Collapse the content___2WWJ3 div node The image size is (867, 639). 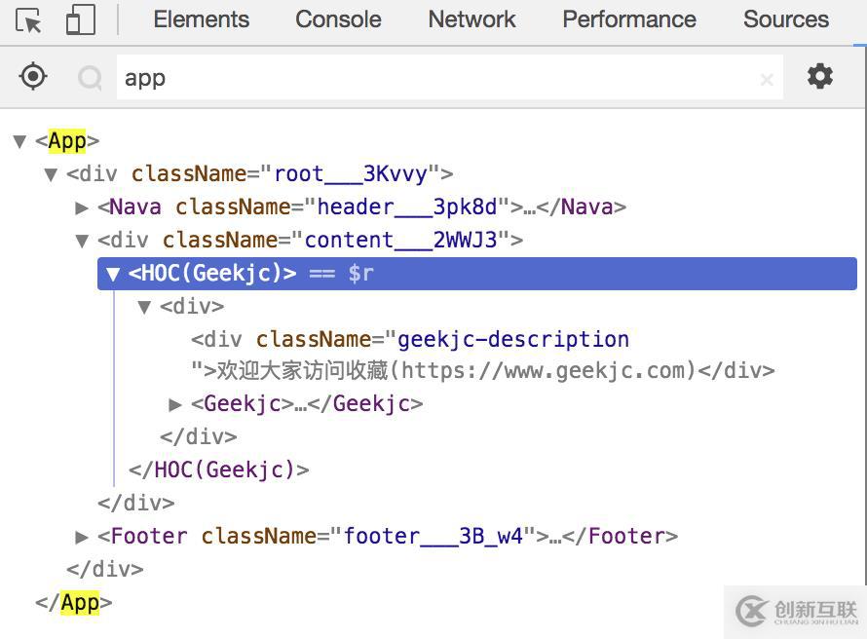[83, 241]
